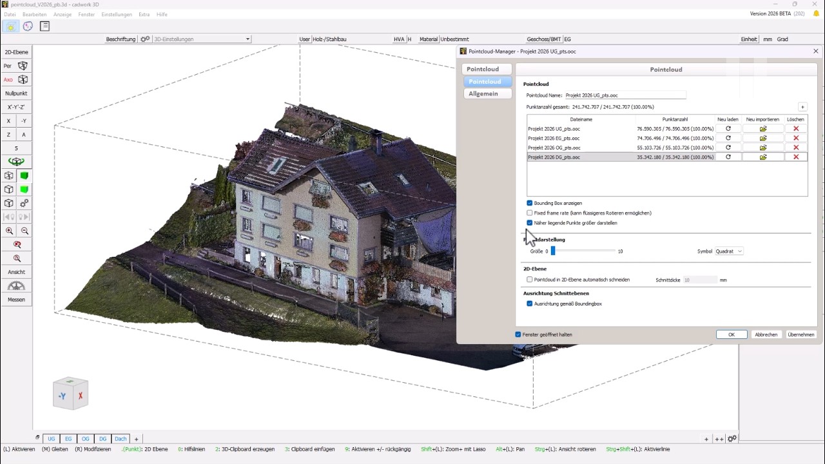This screenshot has width=825, height=464.
Task: Toggle Fenster geöffnet halten checkbox
Action: (518, 334)
